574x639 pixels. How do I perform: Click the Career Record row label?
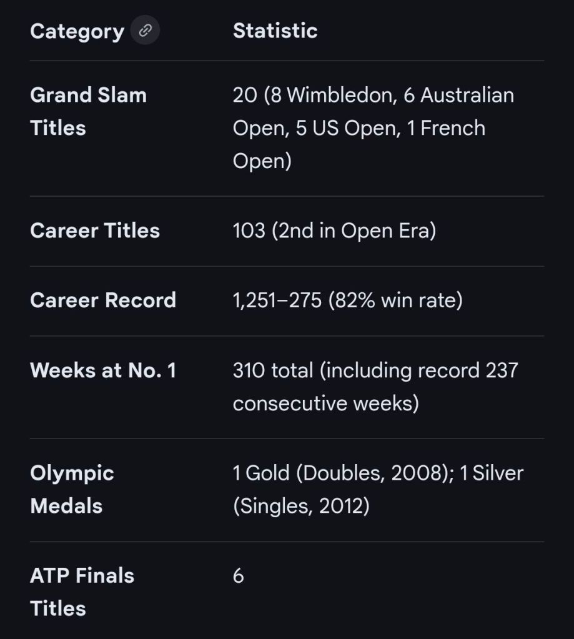coord(103,300)
